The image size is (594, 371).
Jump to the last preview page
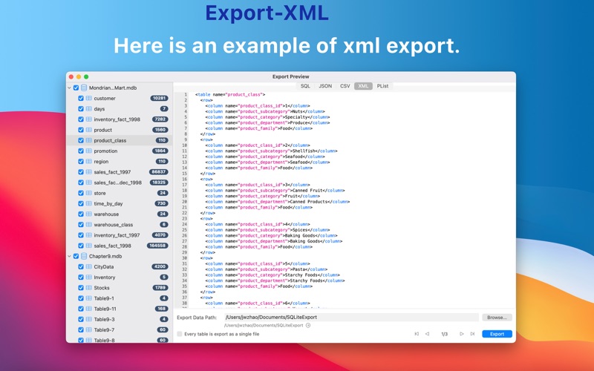click(472, 334)
